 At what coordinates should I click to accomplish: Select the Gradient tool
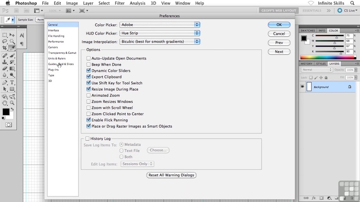(12, 68)
